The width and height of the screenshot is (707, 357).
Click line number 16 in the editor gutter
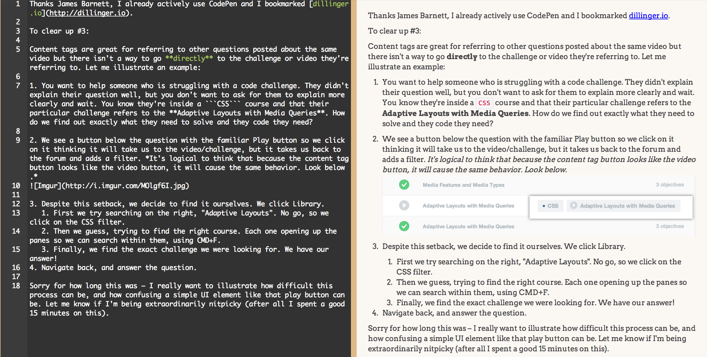[x=16, y=267]
